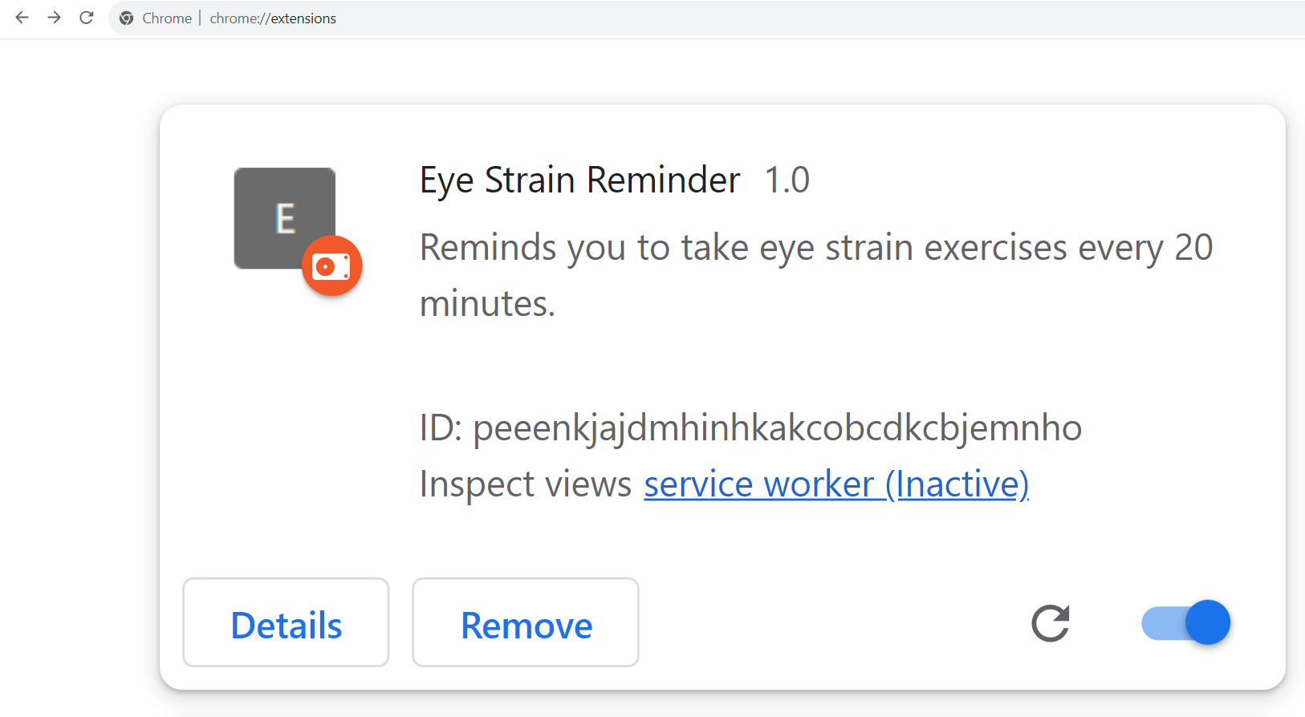Click the extension version number 1.0
Viewport: 1305px width, 717px height.
coord(787,180)
